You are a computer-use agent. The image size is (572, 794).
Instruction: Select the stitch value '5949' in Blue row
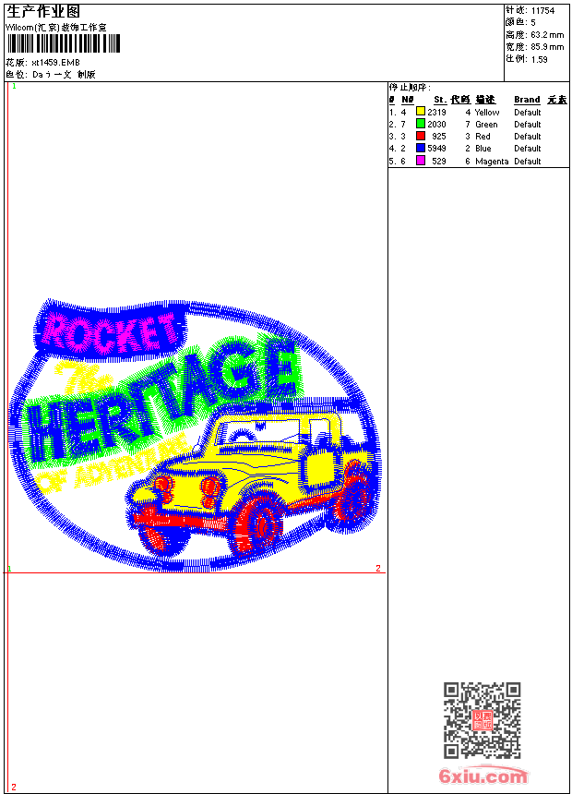[x=436, y=149]
